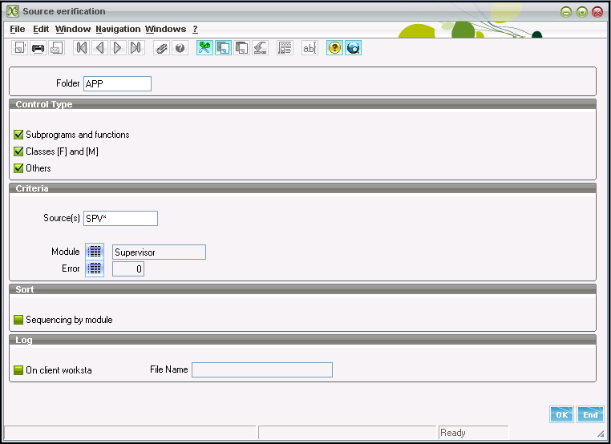Click the Ready status bar text
Screen dimensions: 611x444
tap(453, 433)
